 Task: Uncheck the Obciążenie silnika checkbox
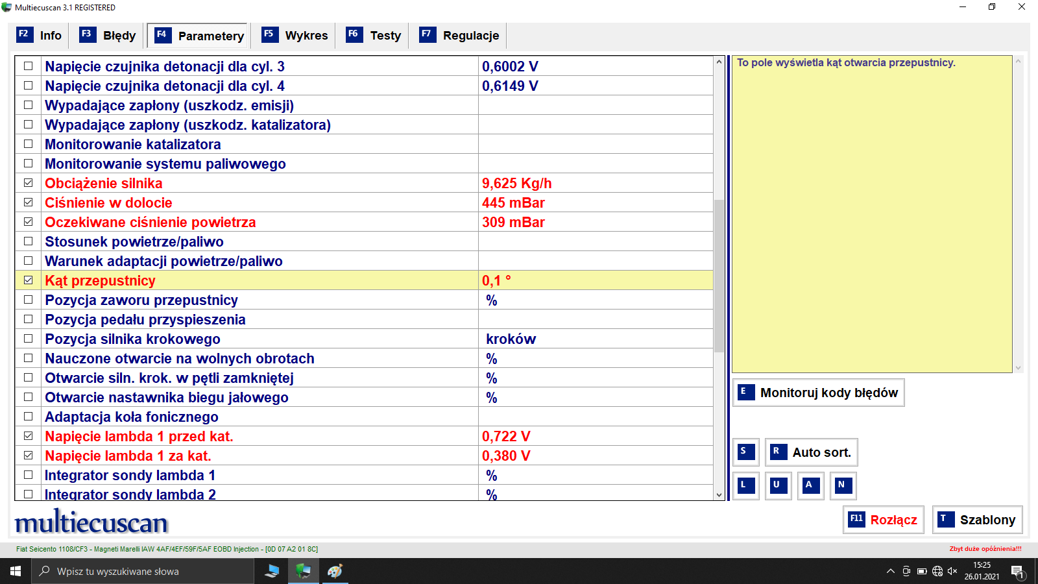click(x=29, y=183)
